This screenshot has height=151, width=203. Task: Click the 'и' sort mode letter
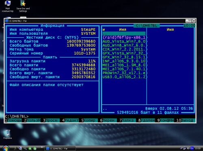point(104,30)
